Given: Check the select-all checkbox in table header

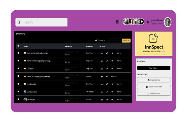Looking at the screenshot, I should click(18, 46).
